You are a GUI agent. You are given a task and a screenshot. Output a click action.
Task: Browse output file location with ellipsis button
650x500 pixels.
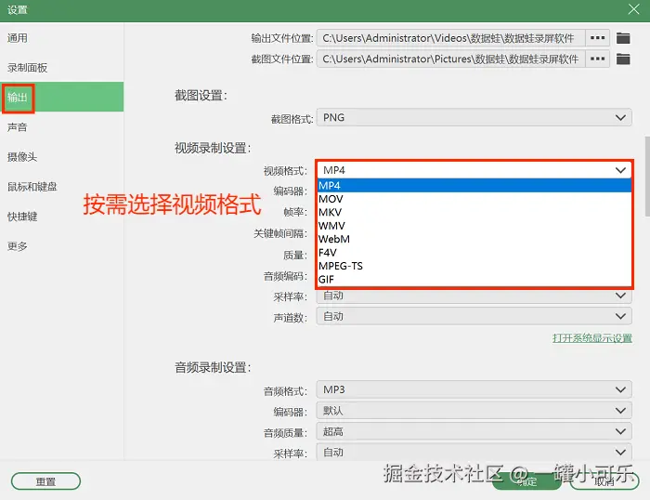597,38
